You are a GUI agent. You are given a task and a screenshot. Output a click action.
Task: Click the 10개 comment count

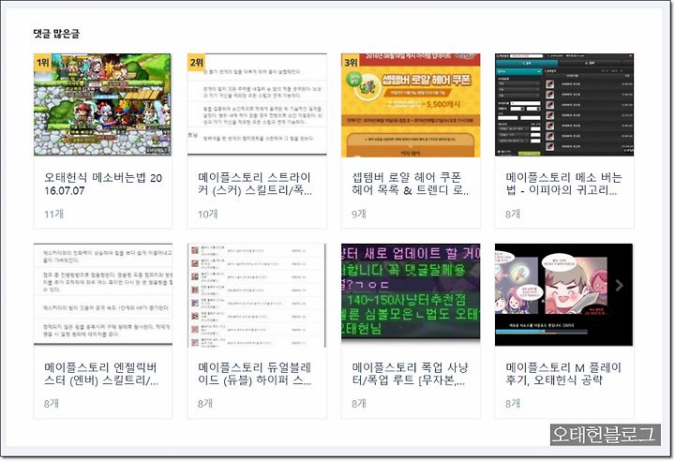click(208, 214)
